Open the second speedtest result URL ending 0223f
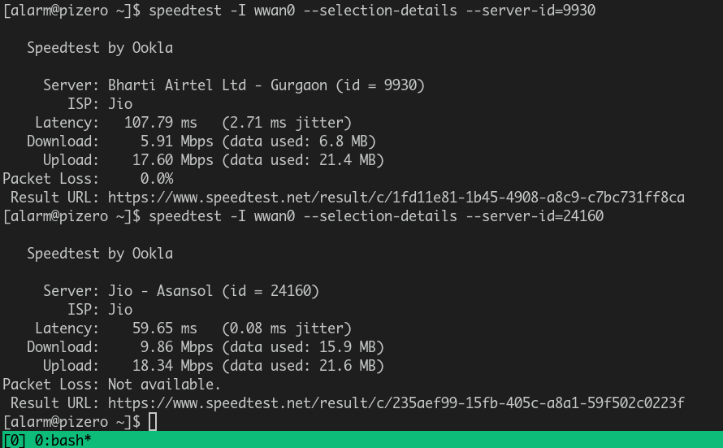The height and width of the screenshot is (448, 723). 396,403
